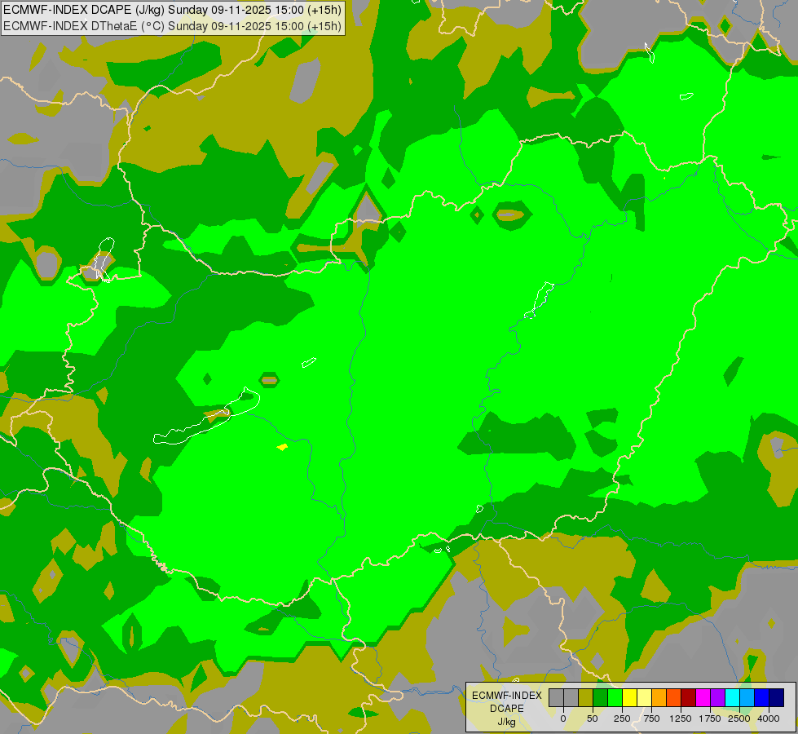Click the J/kg unit label

coord(507,722)
